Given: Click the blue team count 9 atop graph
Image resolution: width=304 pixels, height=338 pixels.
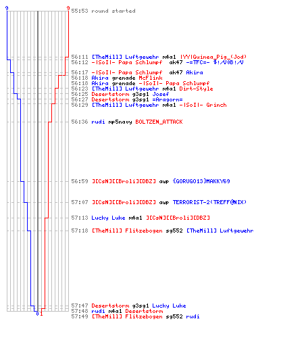Looking at the screenshot, I should coord(7,8).
